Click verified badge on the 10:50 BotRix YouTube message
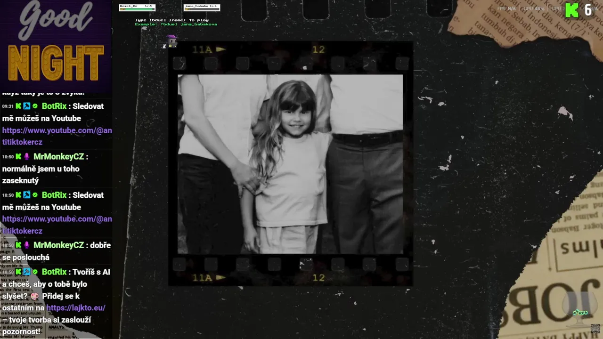 point(35,195)
